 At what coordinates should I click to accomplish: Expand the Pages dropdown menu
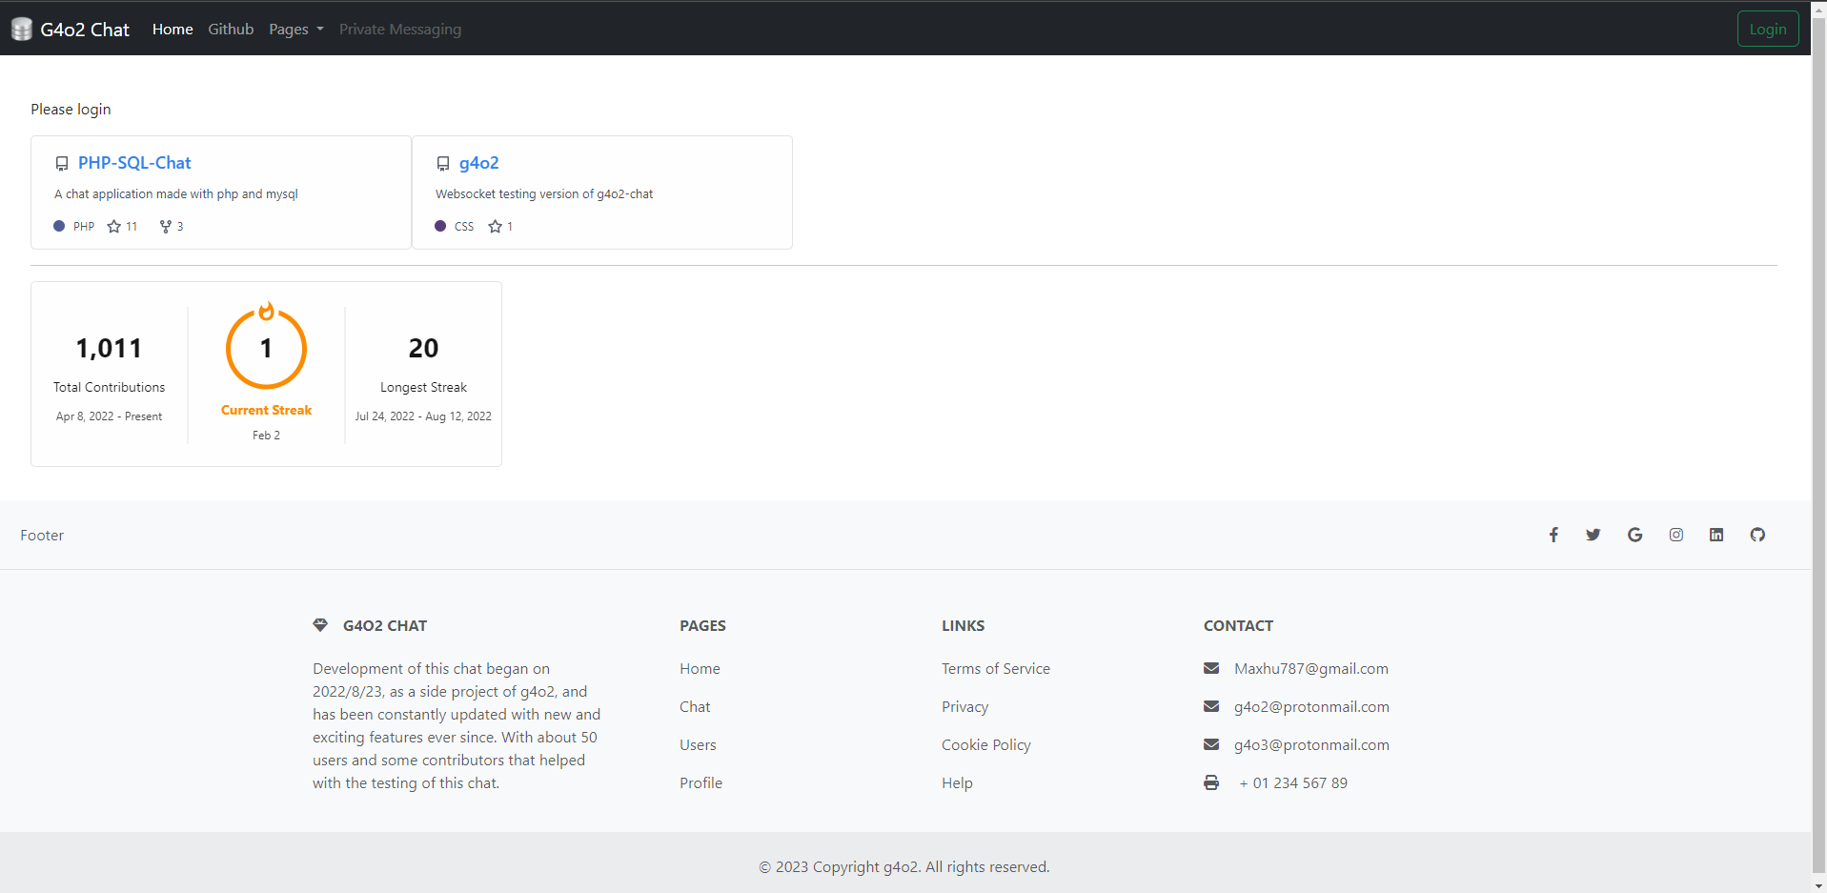pos(295,30)
